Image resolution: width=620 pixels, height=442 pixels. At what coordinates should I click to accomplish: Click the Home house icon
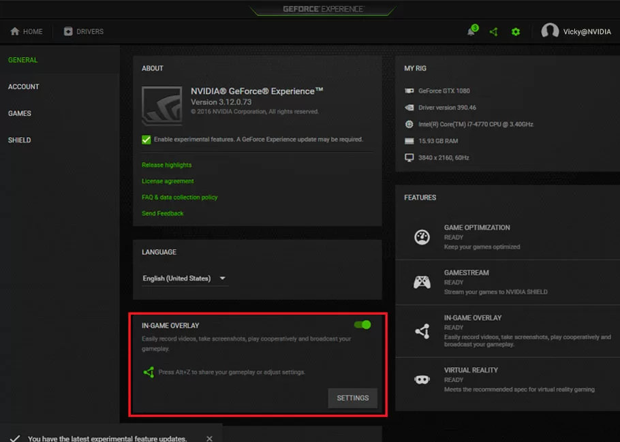14,31
